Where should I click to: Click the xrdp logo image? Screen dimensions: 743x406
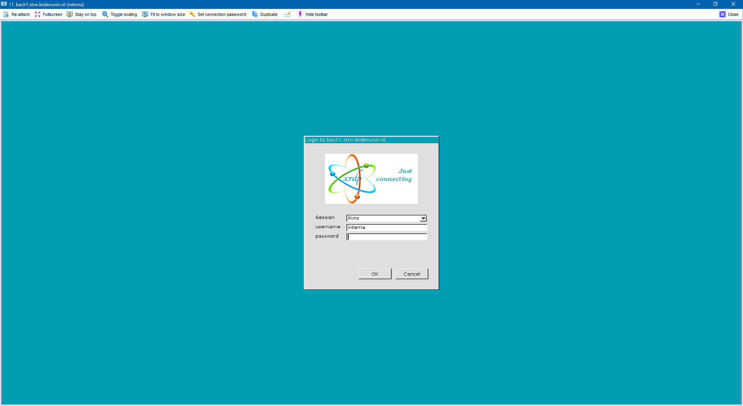371,179
